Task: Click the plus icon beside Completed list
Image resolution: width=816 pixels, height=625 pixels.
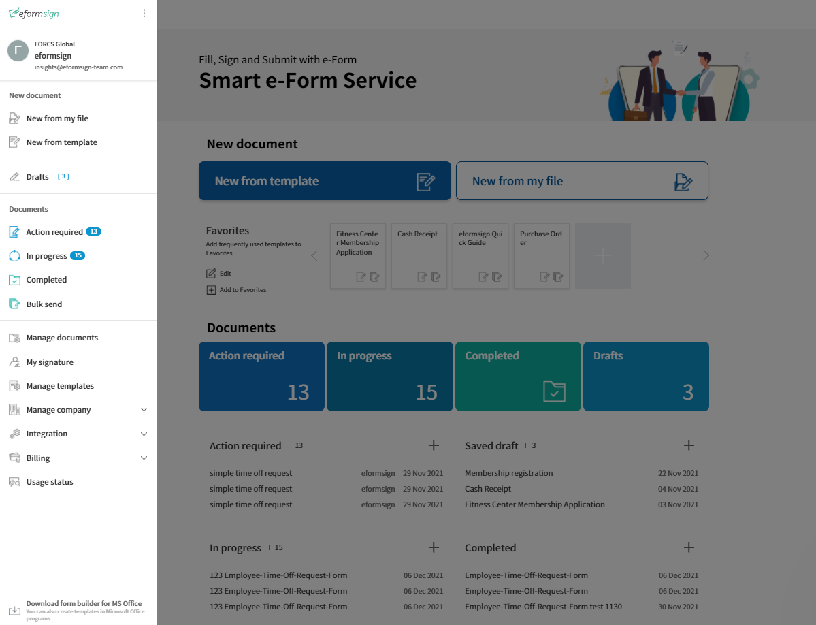Action: (689, 547)
